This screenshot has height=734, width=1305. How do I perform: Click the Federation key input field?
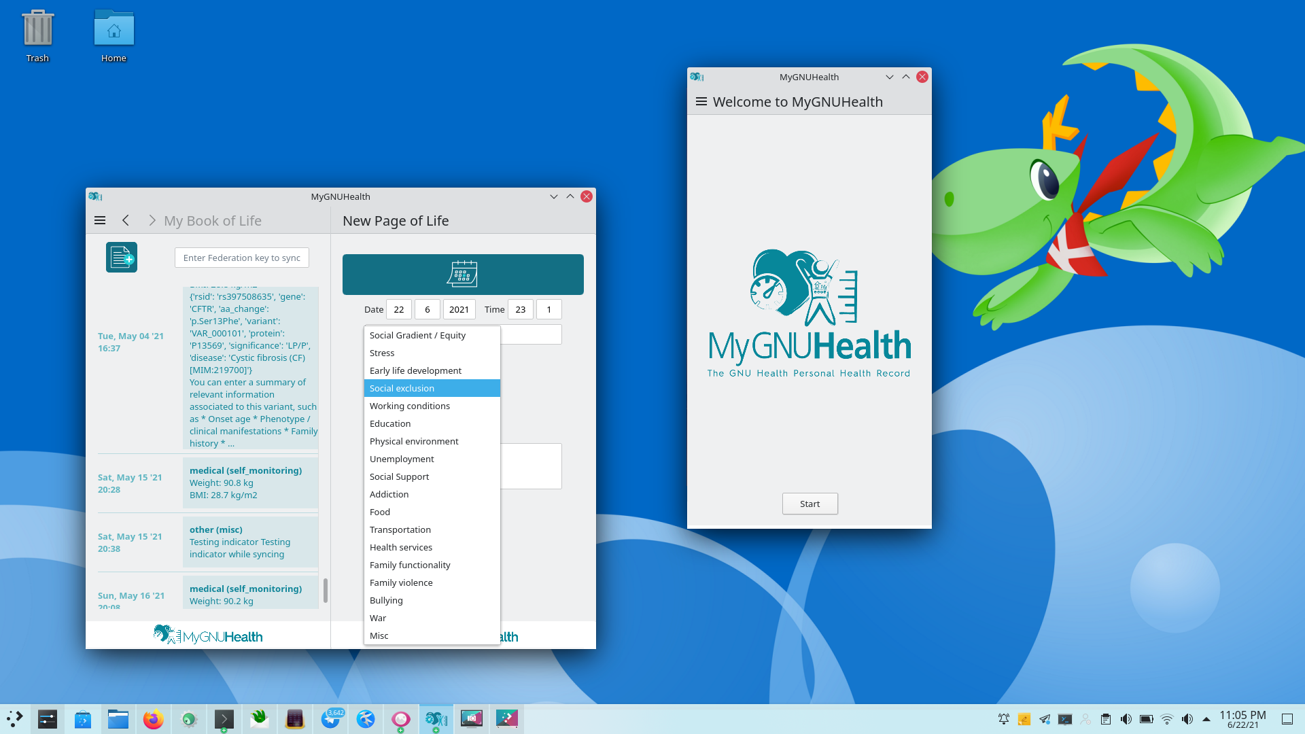tap(242, 258)
